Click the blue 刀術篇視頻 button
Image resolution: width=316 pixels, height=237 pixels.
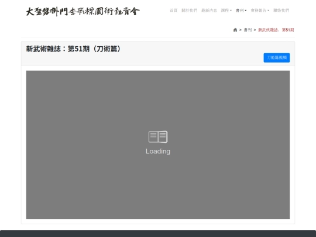coord(277,57)
